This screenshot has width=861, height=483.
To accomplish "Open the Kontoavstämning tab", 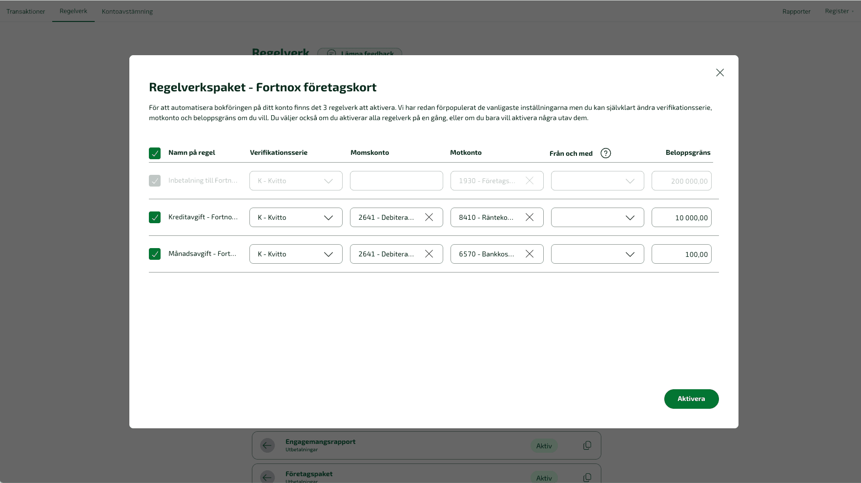I will click(x=127, y=11).
